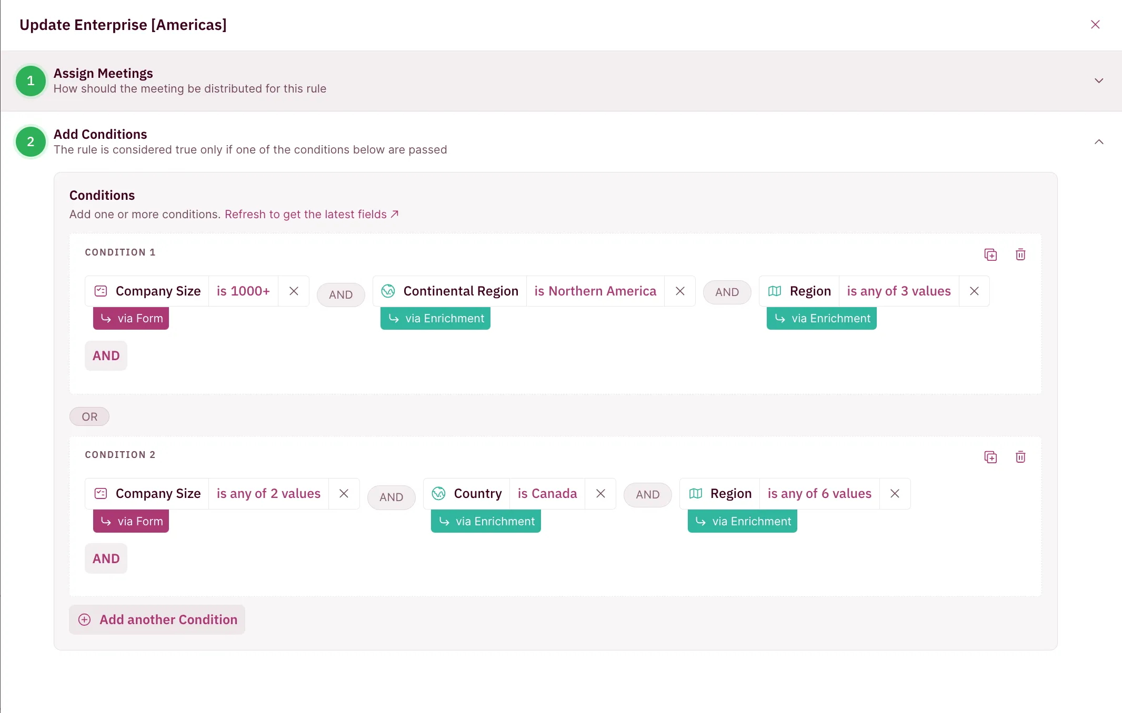Viewport: 1122px width, 713px height.
Task: Click via Form tag under Condition 1
Action: 131,318
